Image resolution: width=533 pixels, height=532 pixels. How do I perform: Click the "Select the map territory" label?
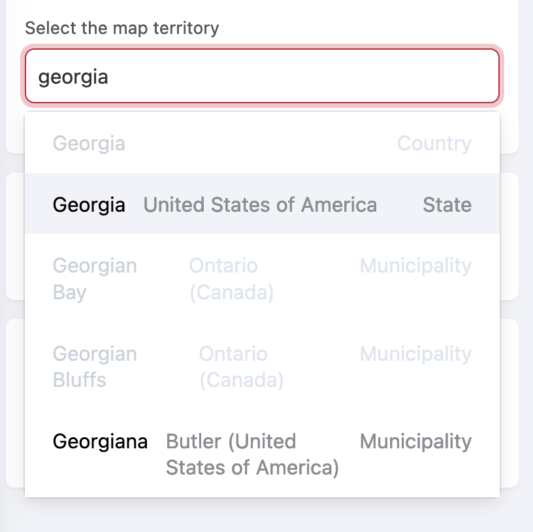(122, 28)
